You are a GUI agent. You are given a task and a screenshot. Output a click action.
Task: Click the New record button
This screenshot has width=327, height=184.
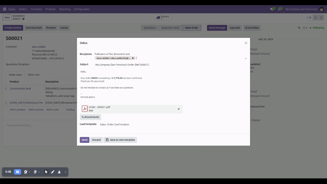click(7, 18)
